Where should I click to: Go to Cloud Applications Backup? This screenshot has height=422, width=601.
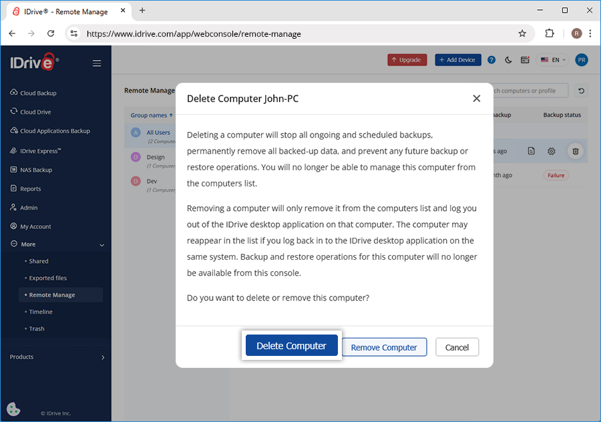[x=50, y=131]
